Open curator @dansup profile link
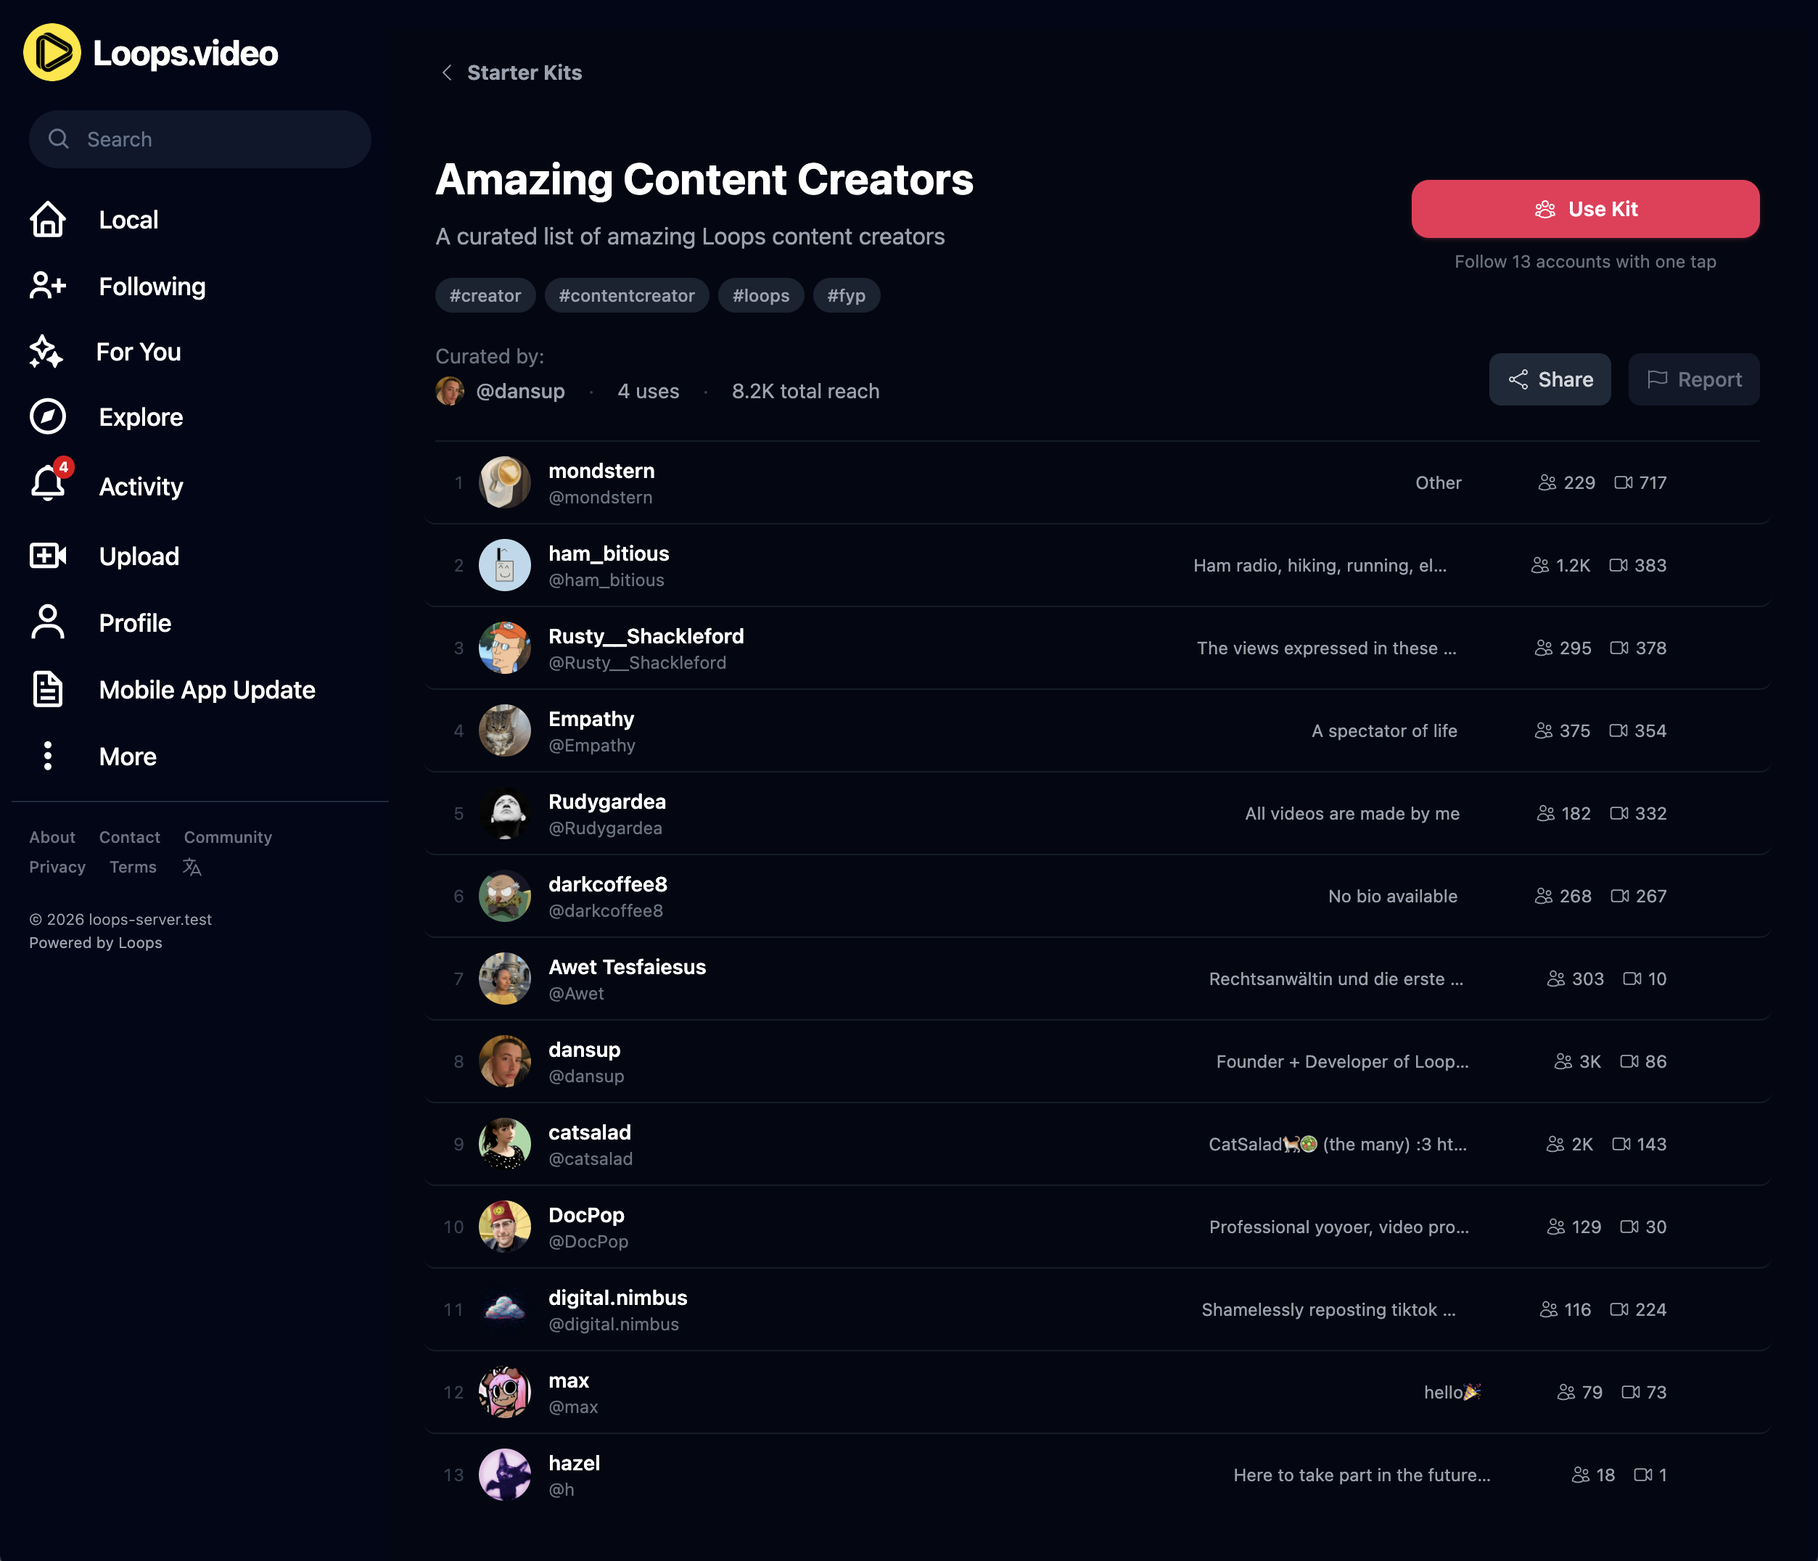This screenshot has height=1561, width=1818. (519, 392)
